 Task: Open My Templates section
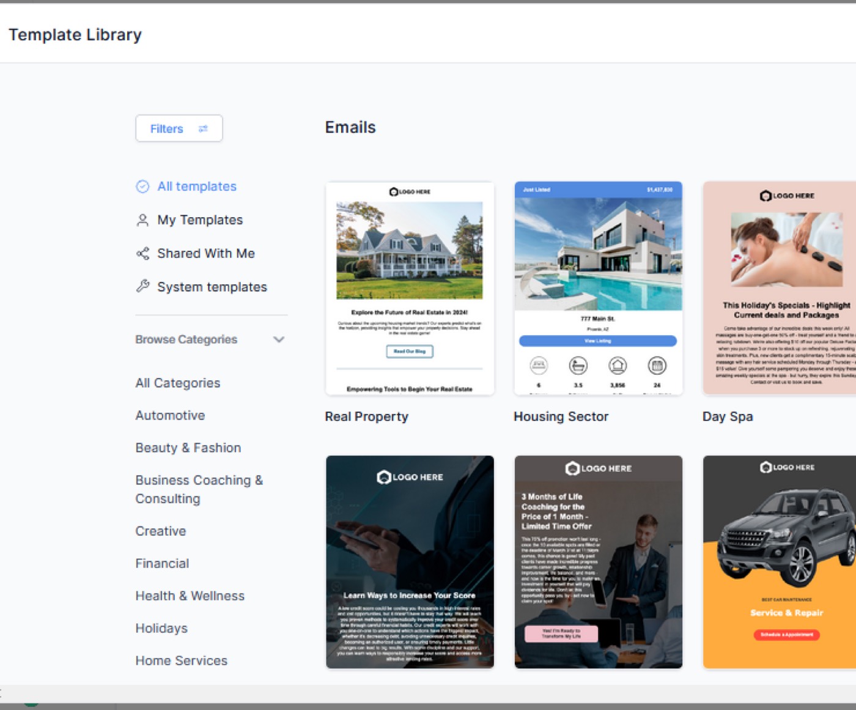tap(200, 220)
